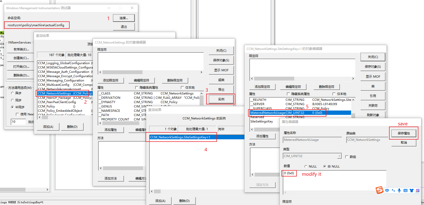Click 添加属性 in CCM_NetworkSettings class editor
The image size is (424, 205).
click(111, 130)
